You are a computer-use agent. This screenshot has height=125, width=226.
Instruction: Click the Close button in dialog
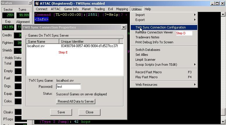tap(89, 112)
